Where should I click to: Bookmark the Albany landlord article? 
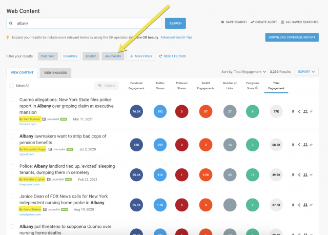(293, 175)
